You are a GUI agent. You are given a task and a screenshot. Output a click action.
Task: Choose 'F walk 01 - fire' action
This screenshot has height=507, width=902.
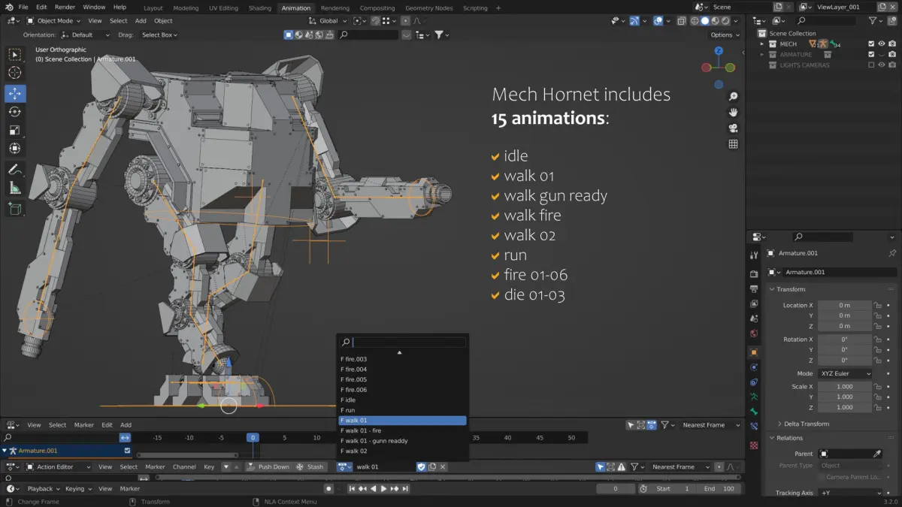click(402, 430)
